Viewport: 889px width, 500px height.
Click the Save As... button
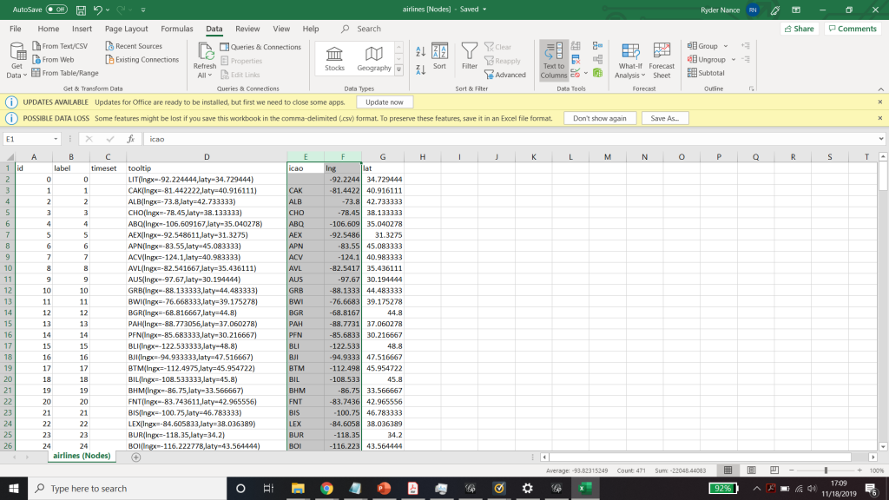click(666, 118)
